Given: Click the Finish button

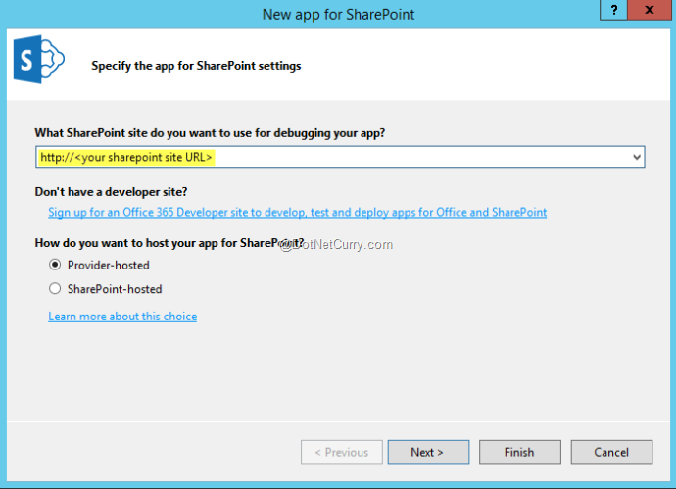Looking at the screenshot, I should tap(520, 452).
